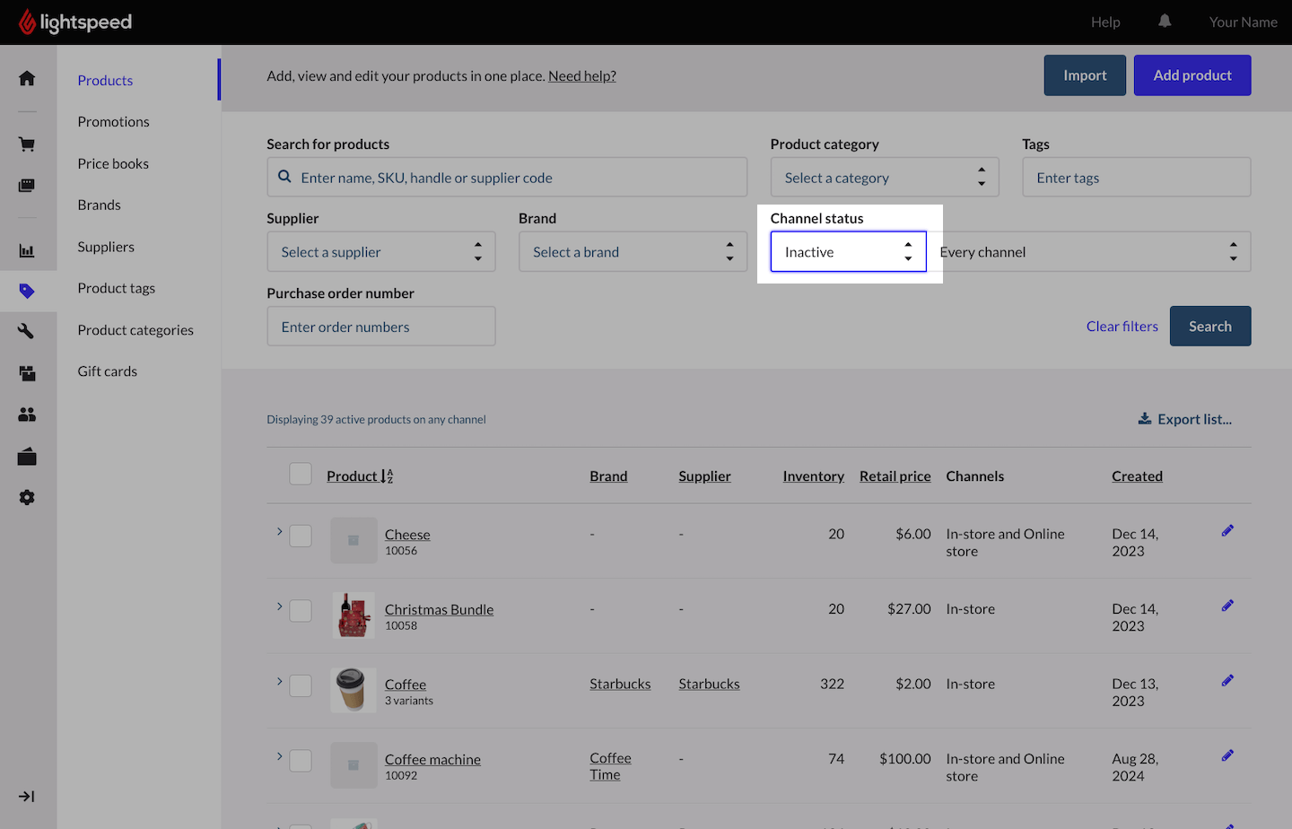The image size is (1292, 829).
Task: Click the edit pencil for Cheese
Action: point(1227,531)
